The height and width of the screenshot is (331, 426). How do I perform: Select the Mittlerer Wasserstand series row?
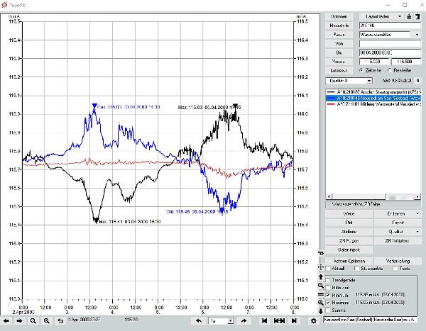pos(373,104)
